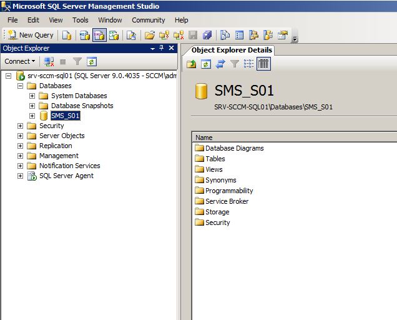Select SMS_S01 database in tree
The width and height of the screenshot is (397, 320).
[66, 116]
